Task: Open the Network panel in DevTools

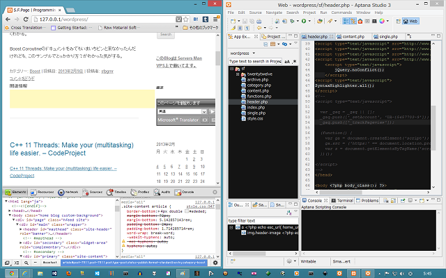Action: pyautogui.click(x=68, y=191)
